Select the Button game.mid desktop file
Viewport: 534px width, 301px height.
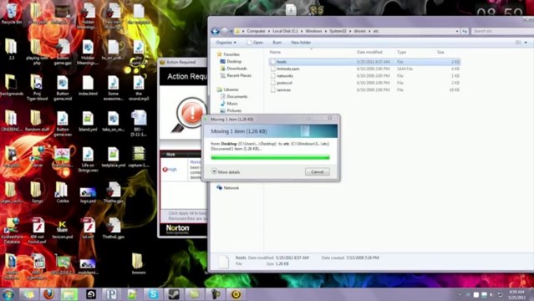tap(63, 89)
